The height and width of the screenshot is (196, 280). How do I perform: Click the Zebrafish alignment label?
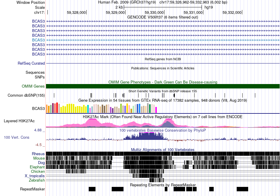pos(37,180)
